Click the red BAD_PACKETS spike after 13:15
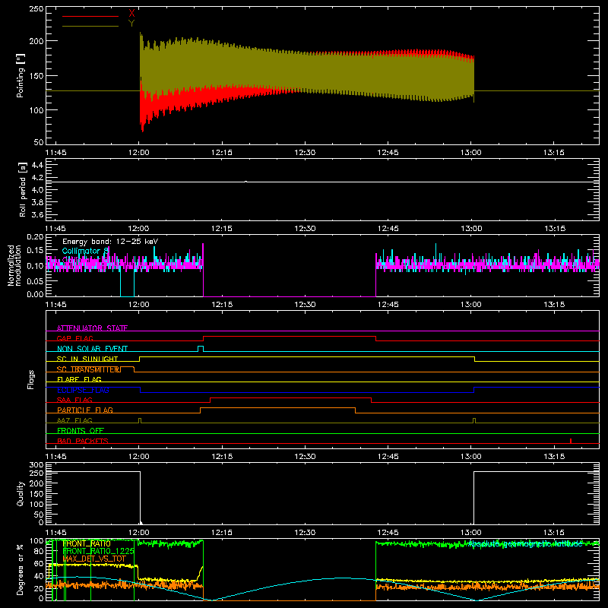This screenshot has height=608, width=608. 571,441
